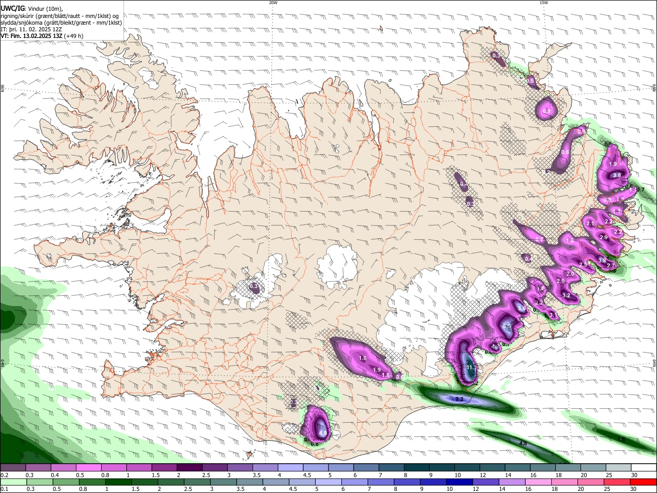This screenshot has height=493, width=657.
Task: Click the 2.9 snowfall value in the east
Action: pos(604,237)
